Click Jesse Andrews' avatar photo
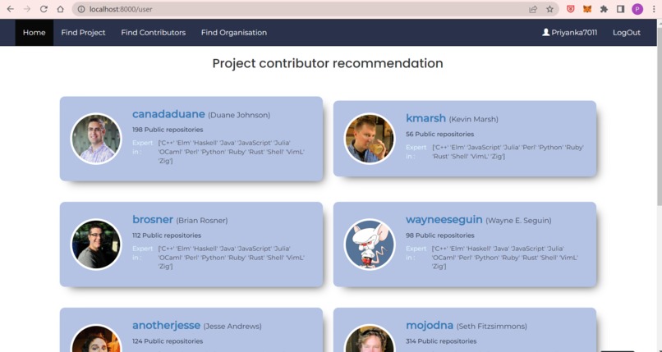The width and height of the screenshot is (662, 352). pyautogui.click(x=96, y=339)
